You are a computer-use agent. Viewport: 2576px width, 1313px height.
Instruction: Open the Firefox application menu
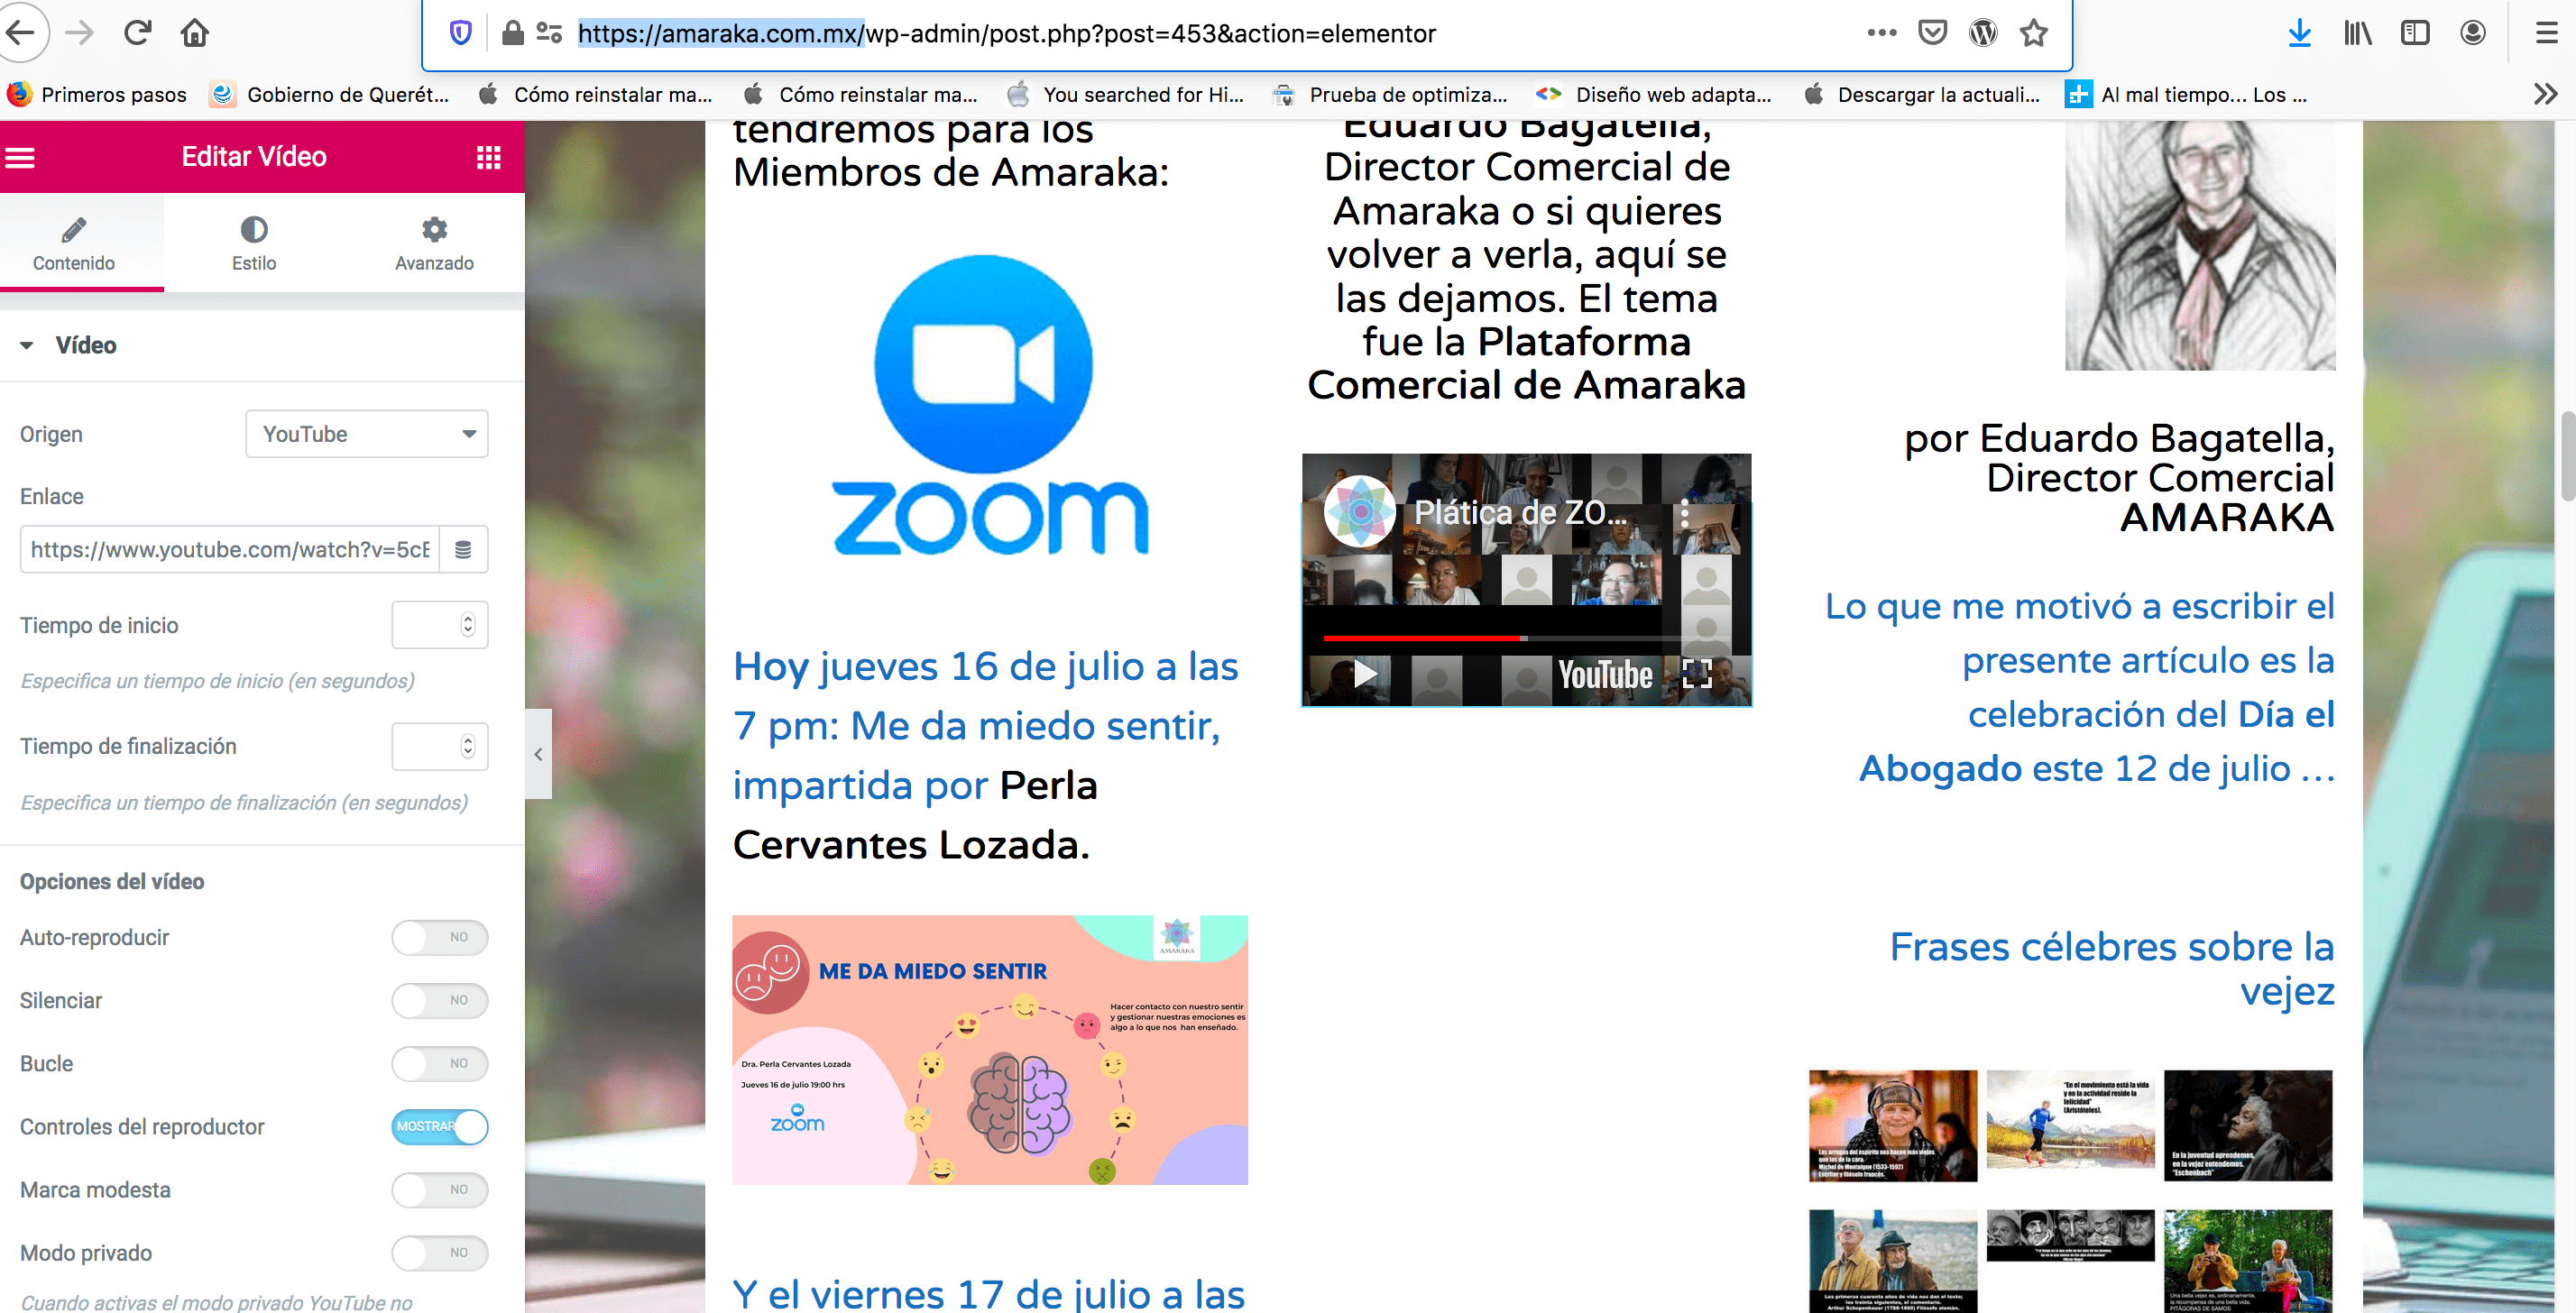2546,33
